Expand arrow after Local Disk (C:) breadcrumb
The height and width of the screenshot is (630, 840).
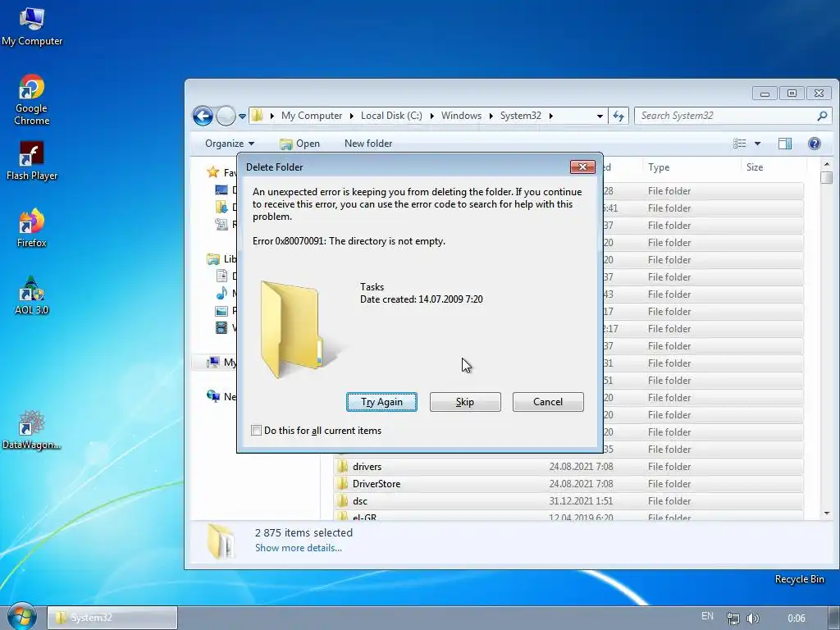pos(431,116)
